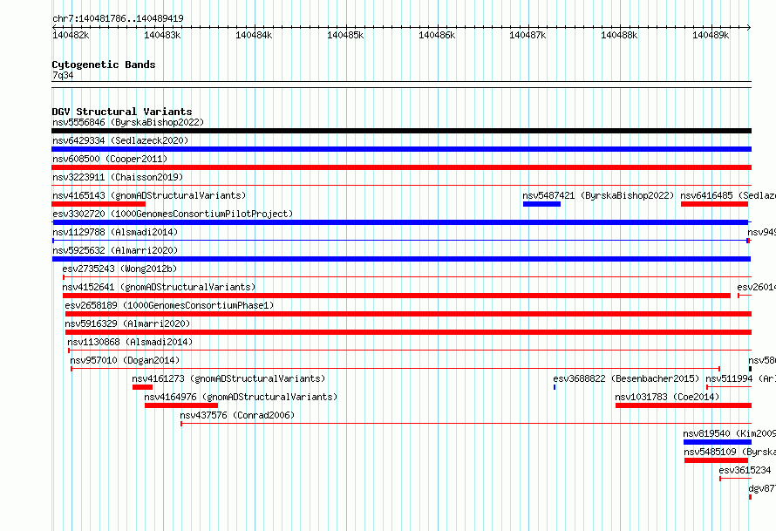The image size is (776, 531).
Task: Select nsv5916329 (Almarri2020) label
Action: click(x=127, y=323)
